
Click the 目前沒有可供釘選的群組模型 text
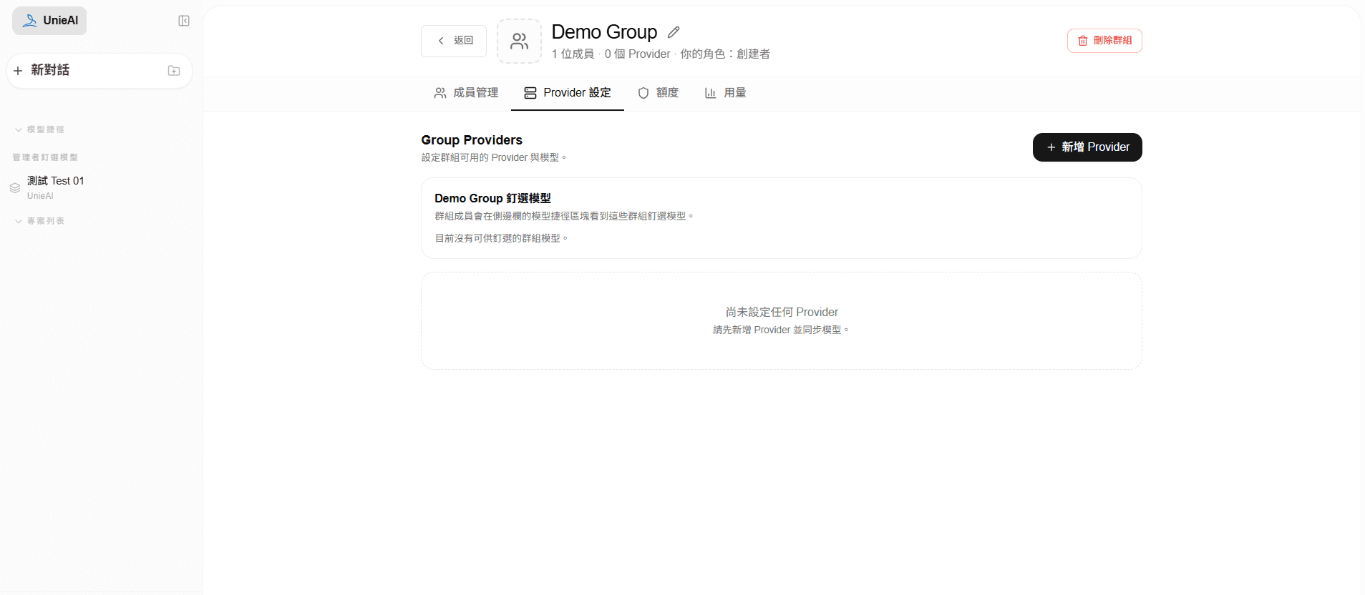coord(501,238)
